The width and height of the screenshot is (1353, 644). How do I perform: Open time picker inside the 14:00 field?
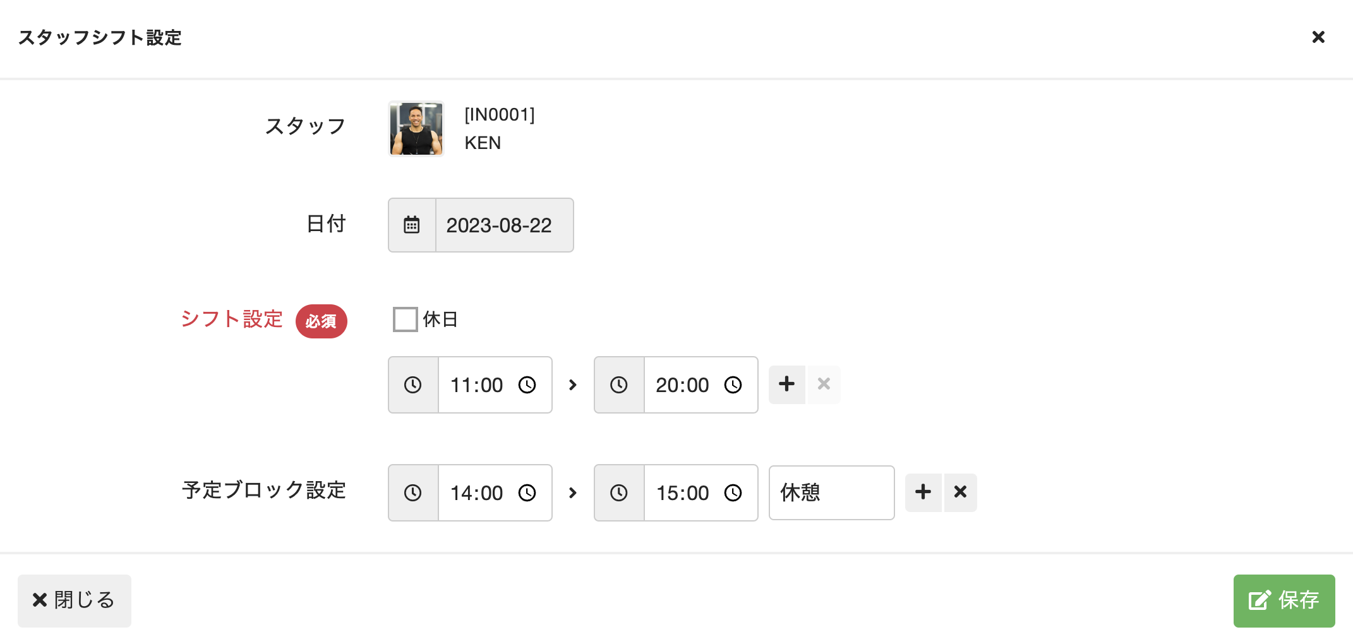(527, 492)
